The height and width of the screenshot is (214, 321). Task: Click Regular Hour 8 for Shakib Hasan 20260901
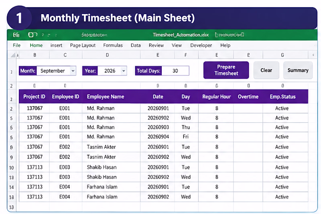point(216,167)
